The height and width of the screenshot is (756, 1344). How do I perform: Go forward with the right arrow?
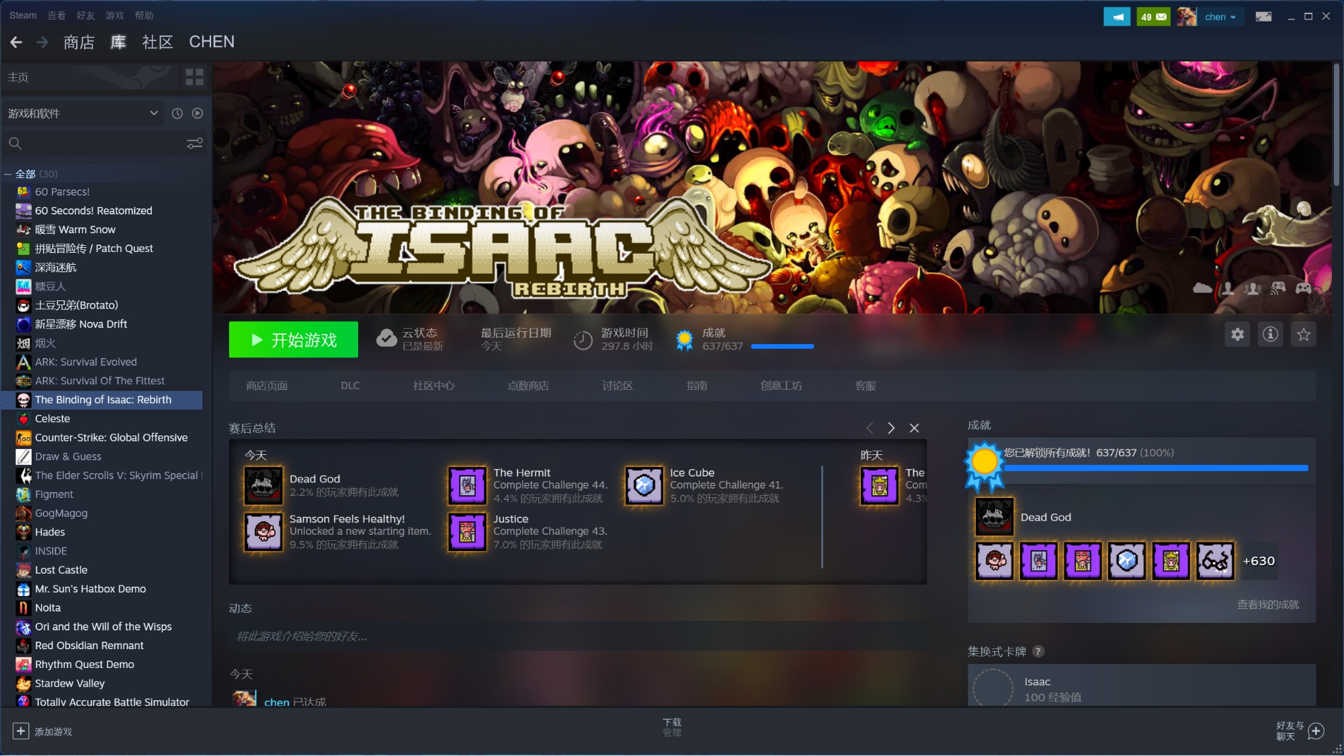[42, 42]
